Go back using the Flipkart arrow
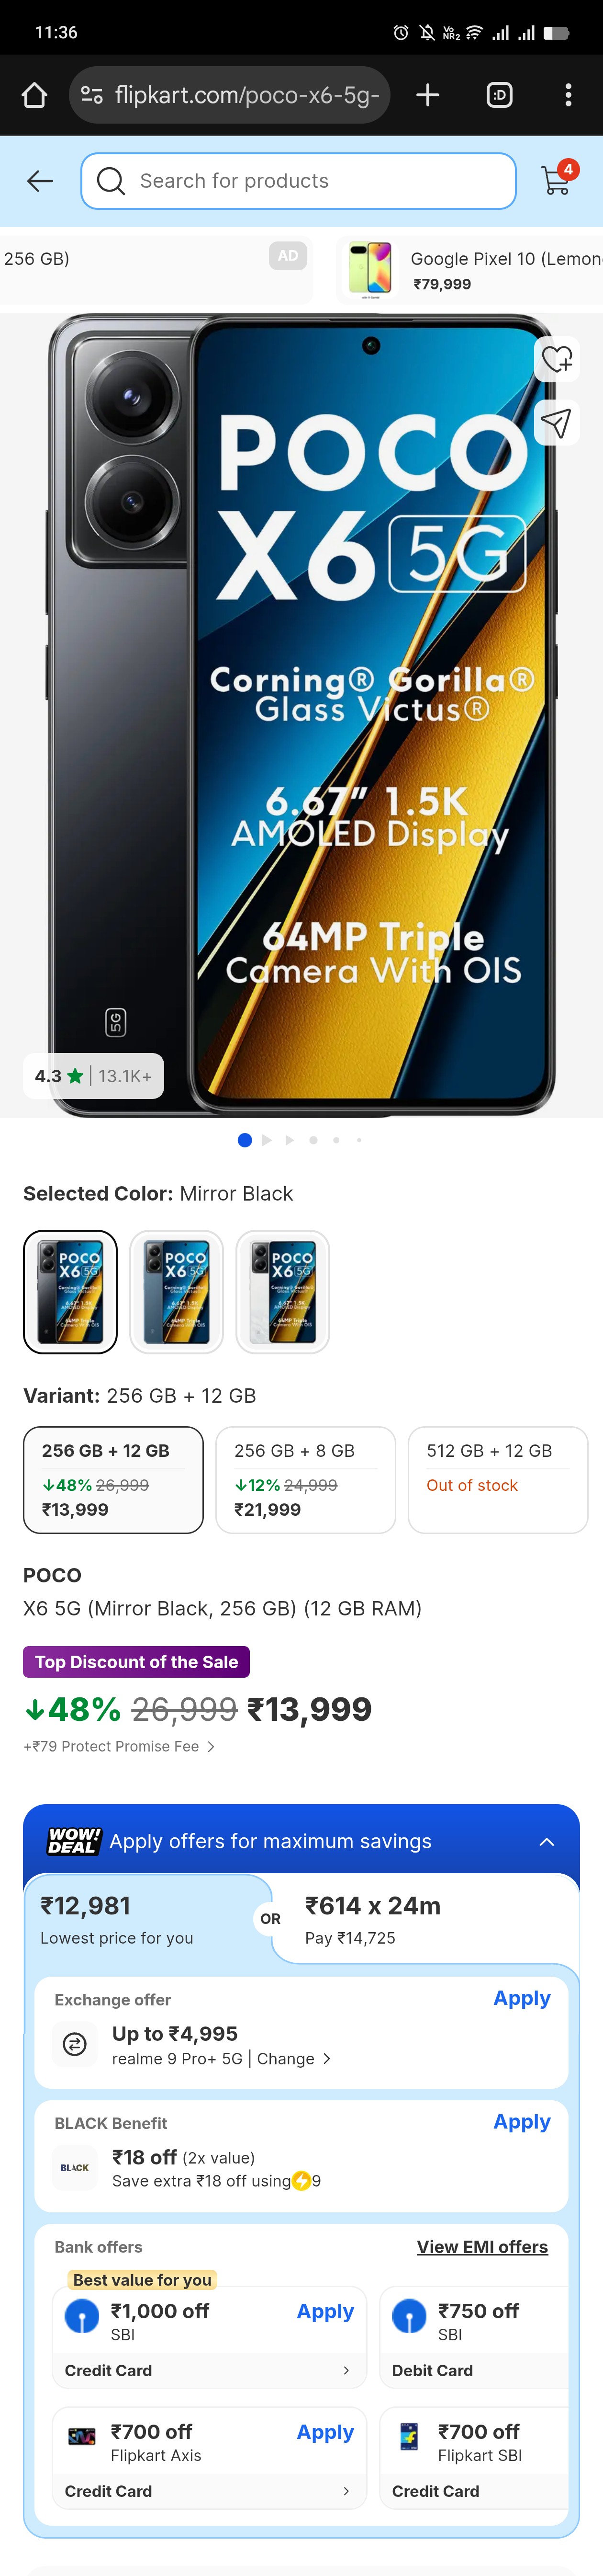Viewport: 603px width, 2576px height. 40,181
